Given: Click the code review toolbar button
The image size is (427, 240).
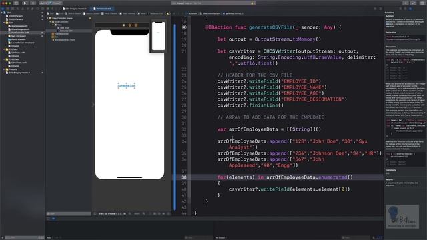Looking at the screenshot, I should click(x=414, y=3).
